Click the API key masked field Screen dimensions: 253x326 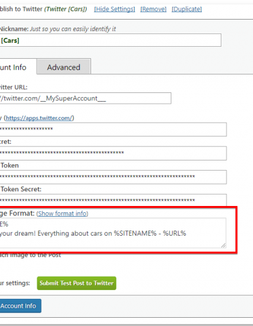tap(113, 130)
